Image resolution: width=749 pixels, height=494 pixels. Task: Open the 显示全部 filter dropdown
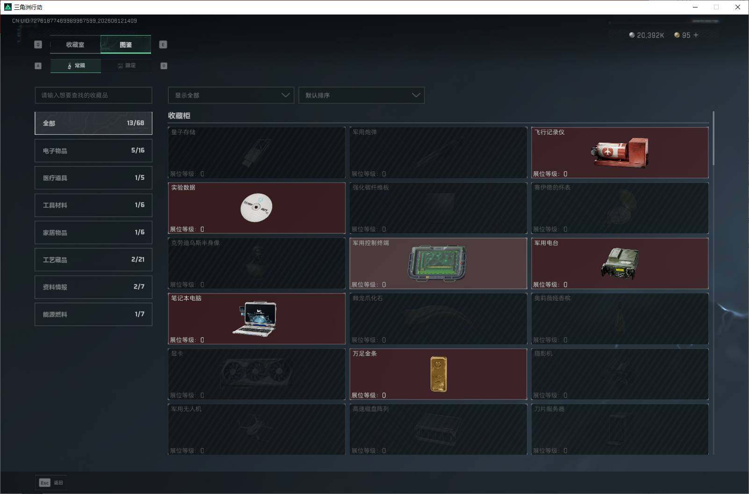pyautogui.click(x=231, y=95)
